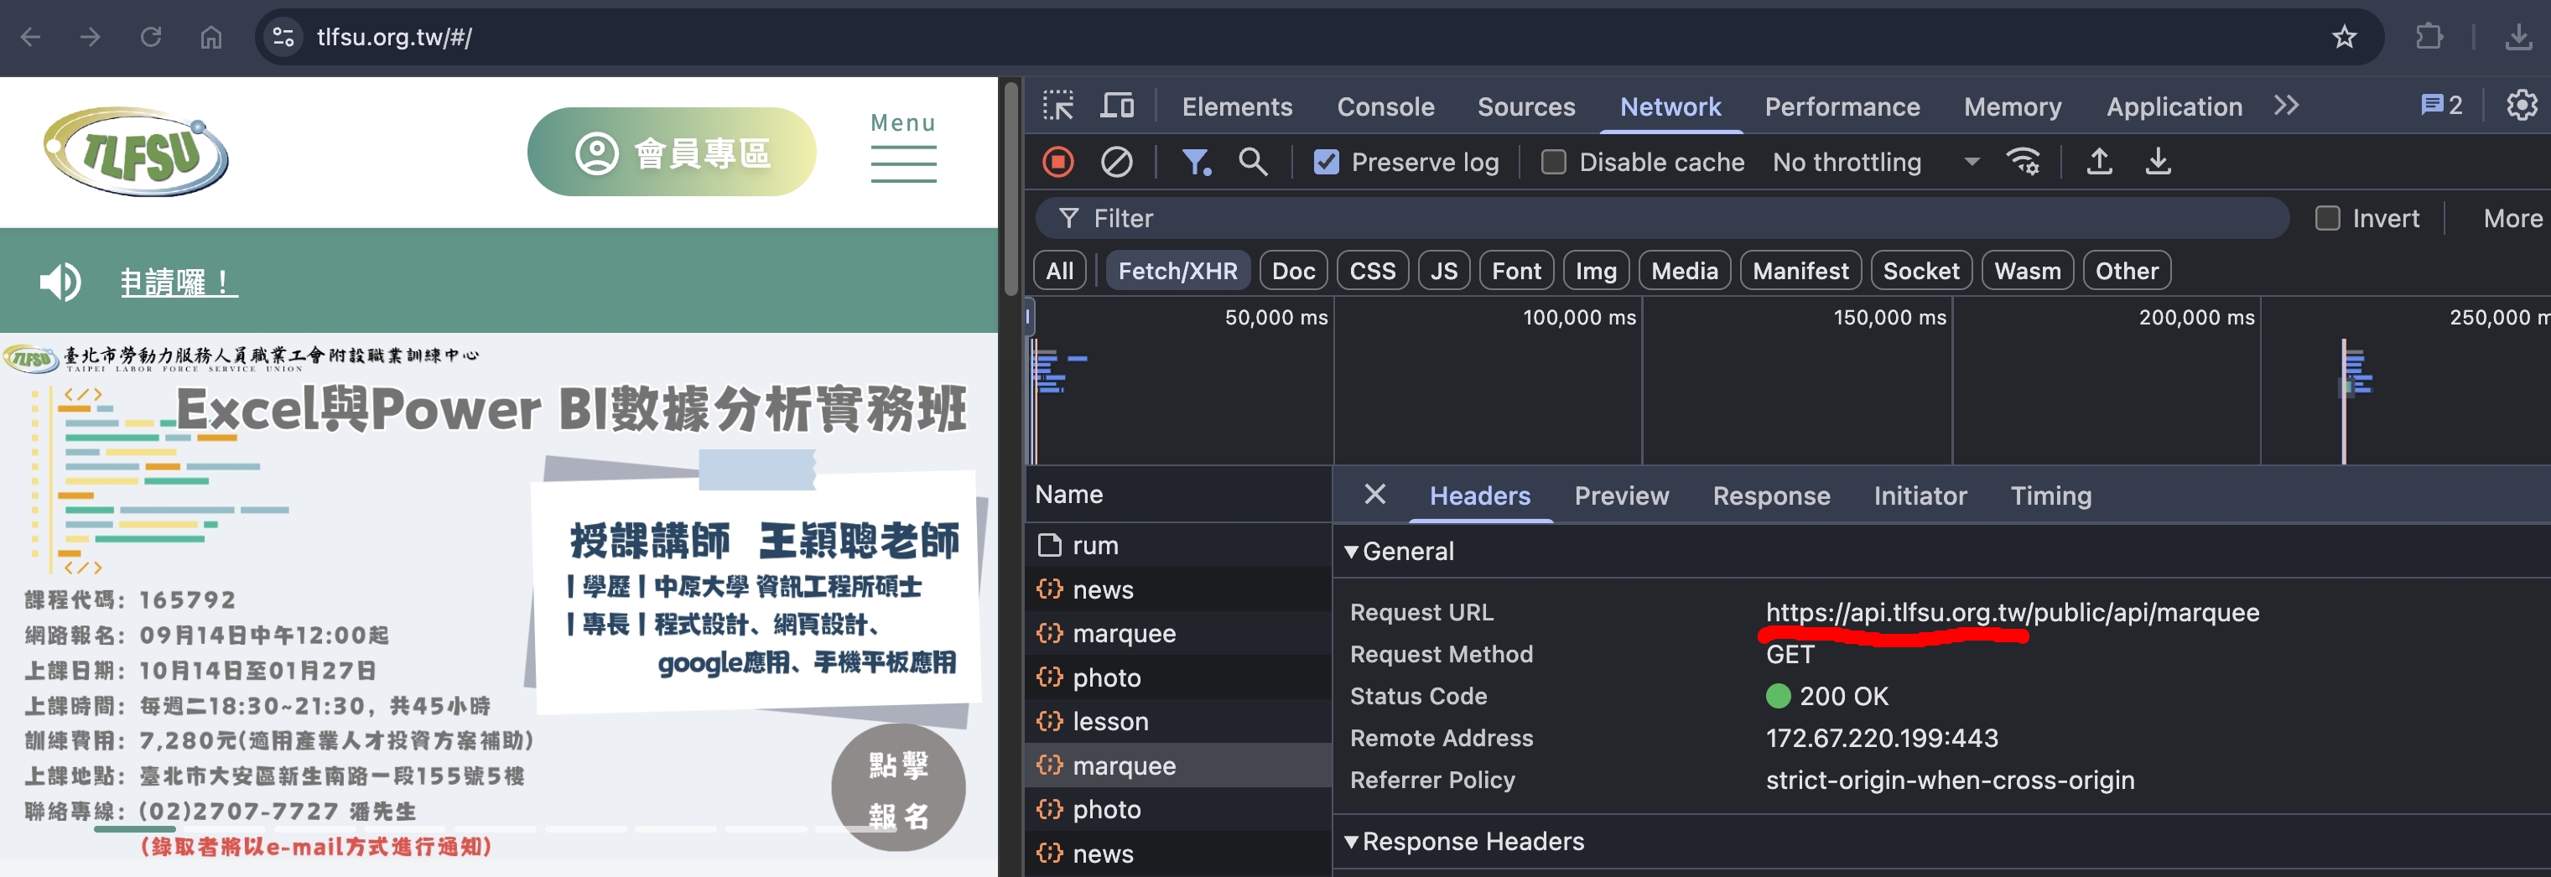Show more DevTools tabs chevron
This screenshot has width=2551, height=877.
(2287, 105)
